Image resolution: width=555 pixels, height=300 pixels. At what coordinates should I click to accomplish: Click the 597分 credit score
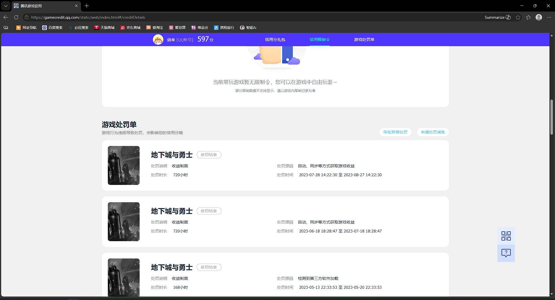click(206, 39)
